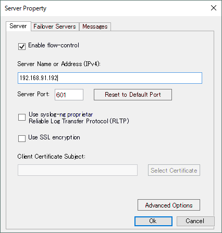The height and width of the screenshot is (233, 222).
Task: Click into the Server Name or Address field
Action: [x=110, y=78]
